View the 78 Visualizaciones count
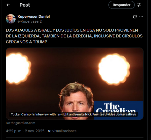The width and height of the screenshot is (151, 140). [62, 131]
